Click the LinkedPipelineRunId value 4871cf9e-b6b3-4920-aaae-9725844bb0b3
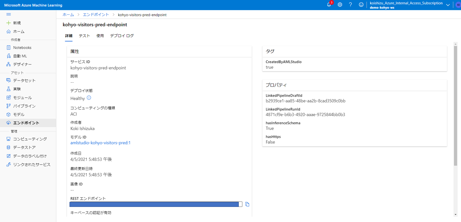 point(305,115)
